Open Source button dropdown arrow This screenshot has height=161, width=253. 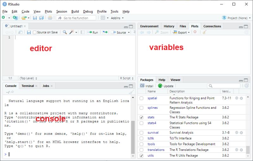point(129,33)
